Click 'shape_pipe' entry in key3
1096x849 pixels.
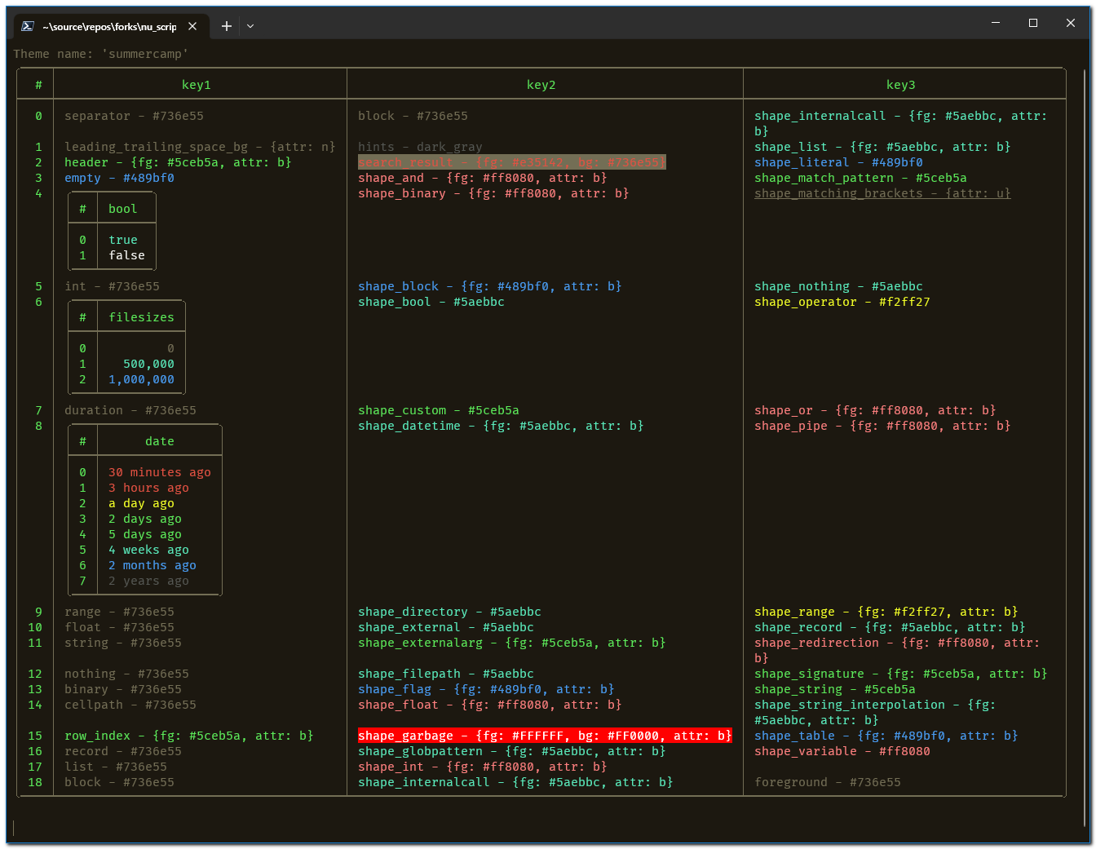click(x=882, y=426)
